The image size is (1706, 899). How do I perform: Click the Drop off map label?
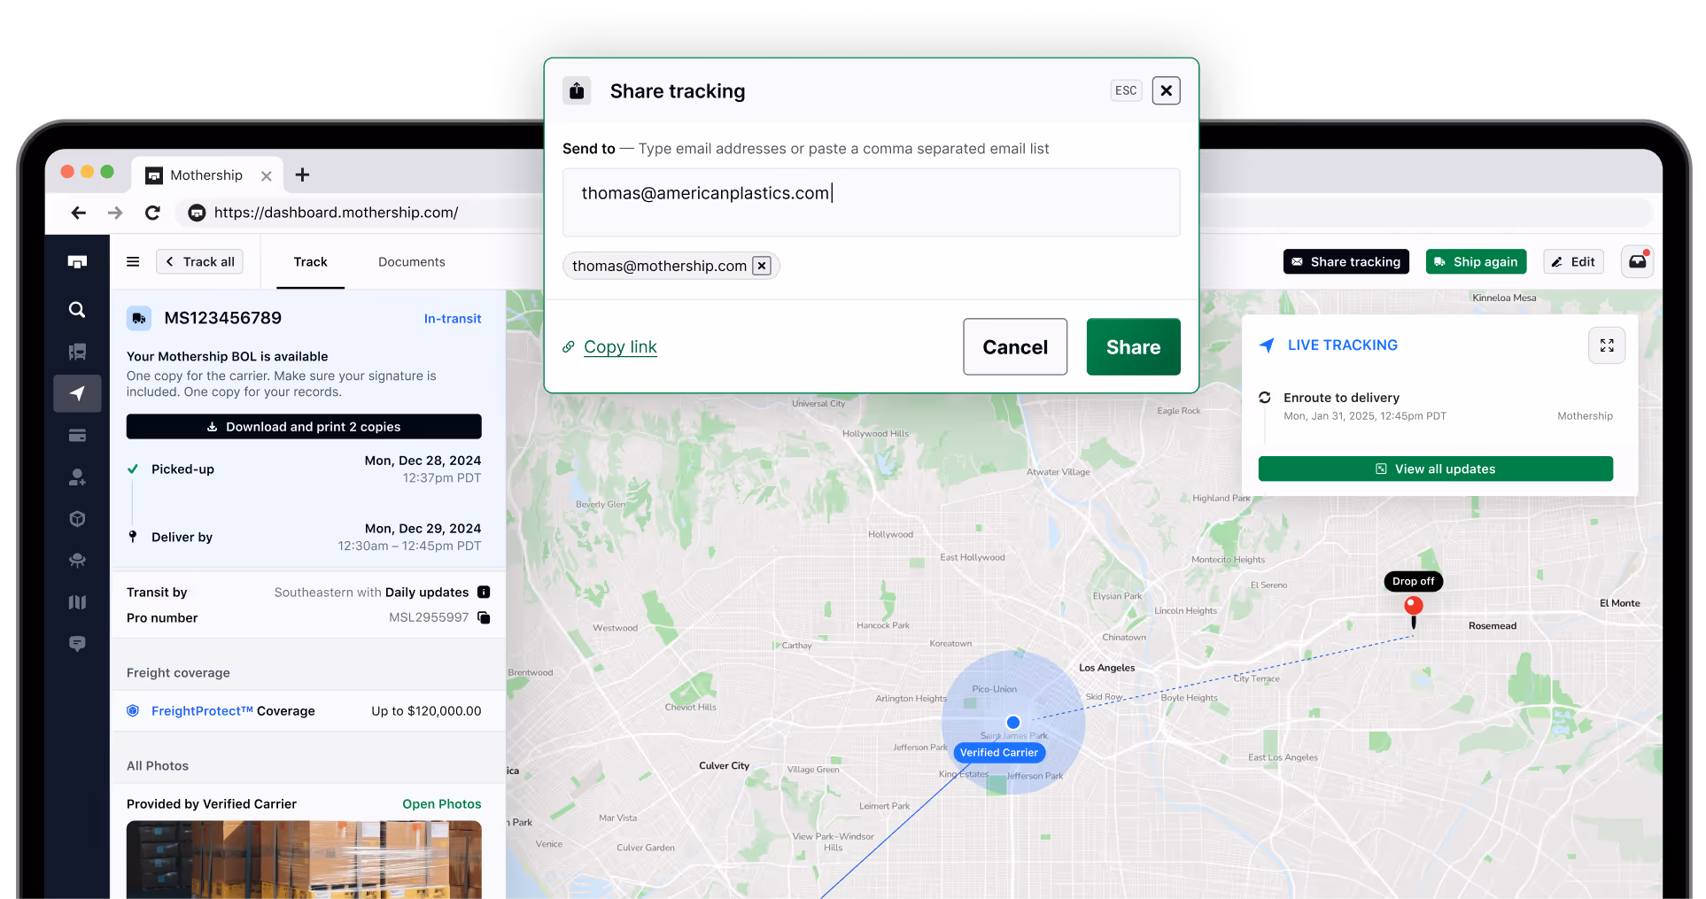pyautogui.click(x=1414, y=581)
